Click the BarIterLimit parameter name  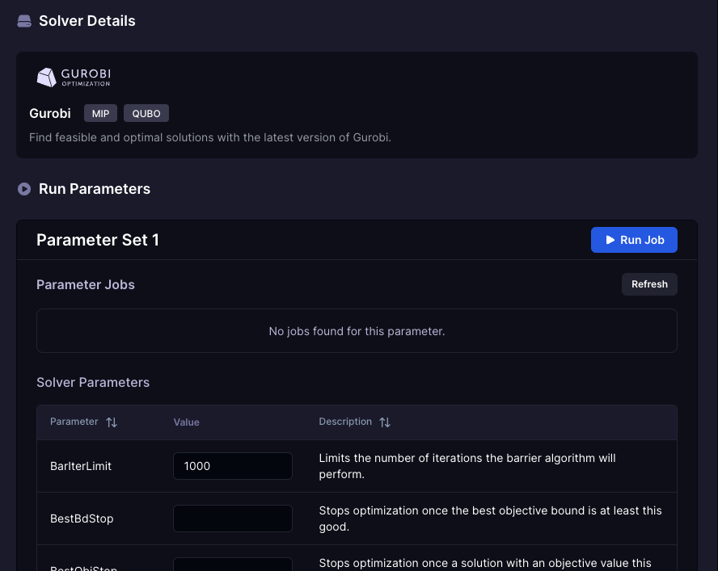pos(81,466)
